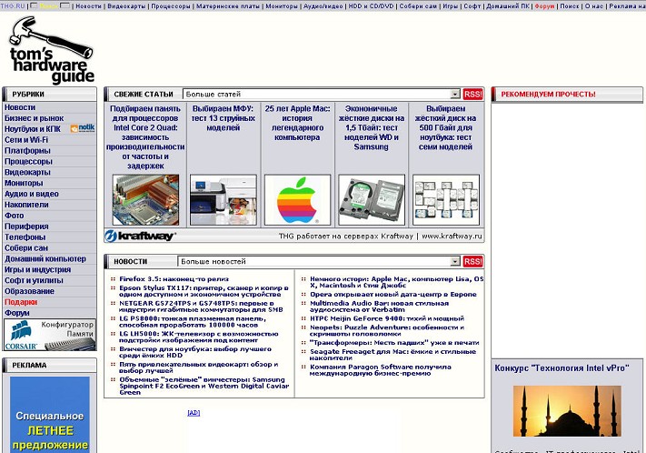
Task: Select Софт и утилиты in the sidebar
Action: pos(35,280)
